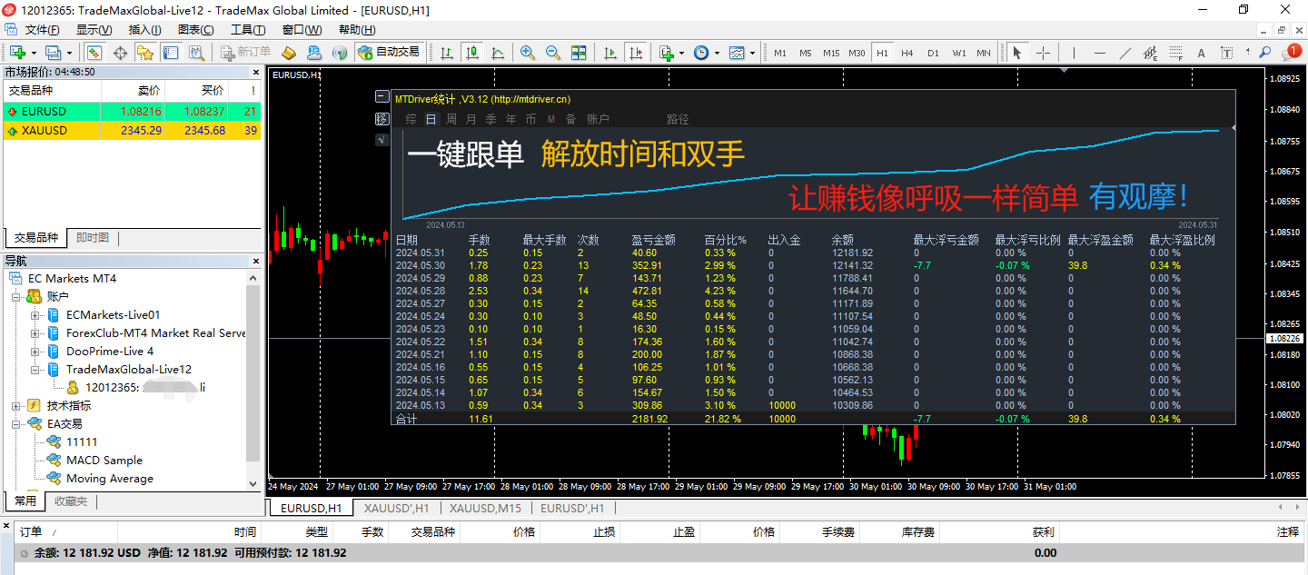
Task: Select the Fibonacci retracement tool
Action: tap(1176, 53)
